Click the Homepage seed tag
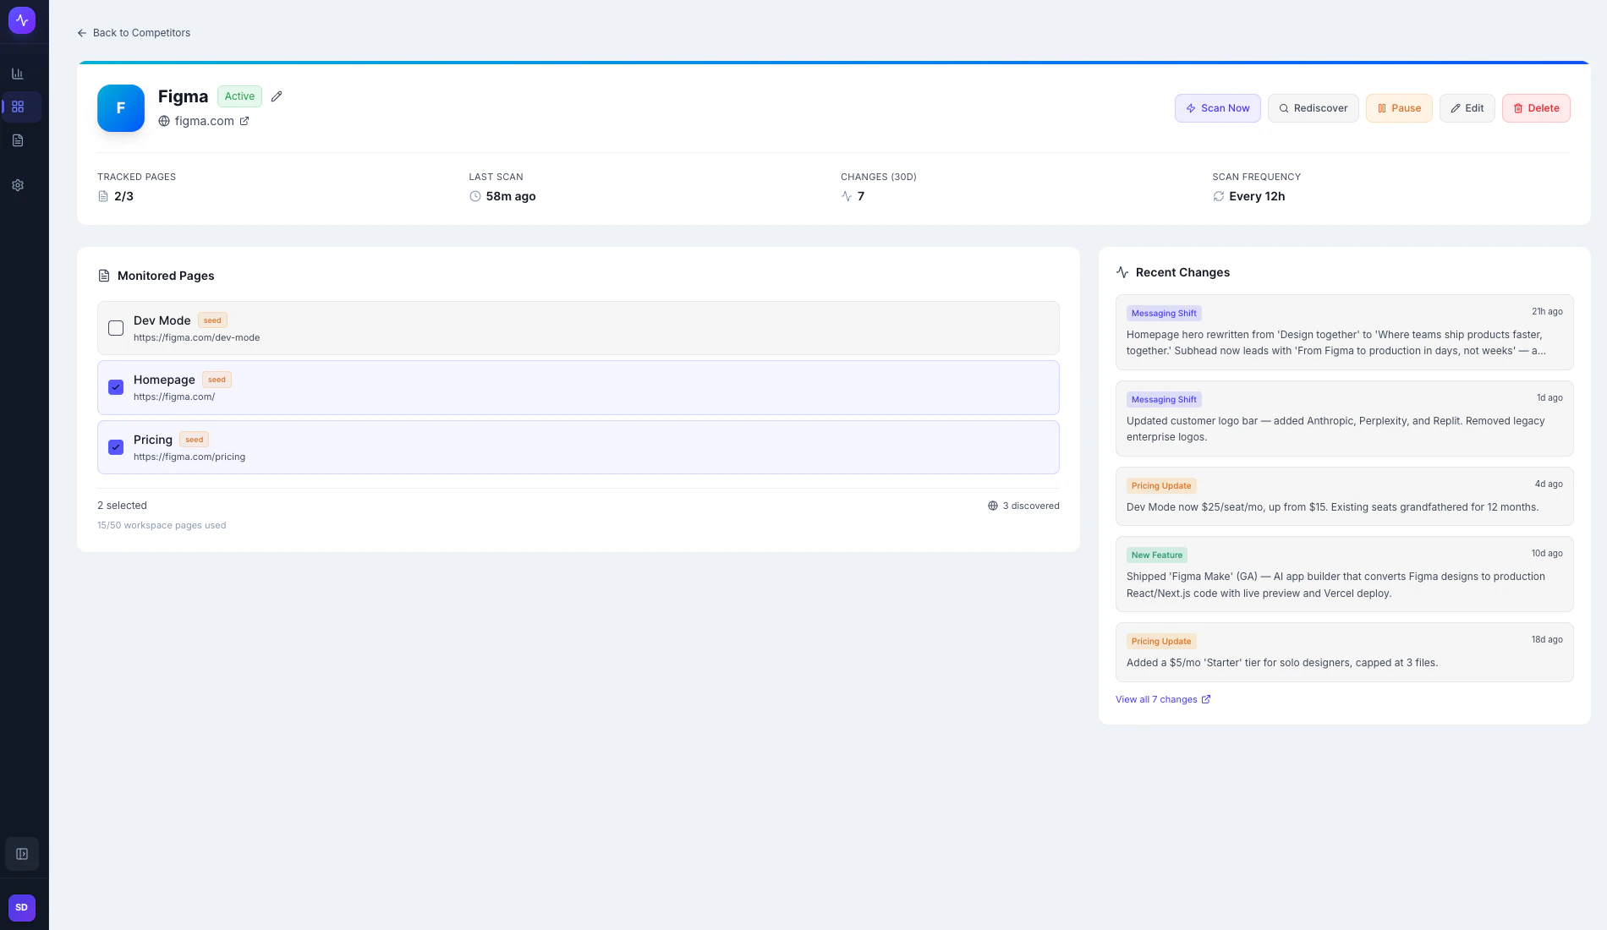The width and height of the screenshot is (1607, 930). coord(217,380)
